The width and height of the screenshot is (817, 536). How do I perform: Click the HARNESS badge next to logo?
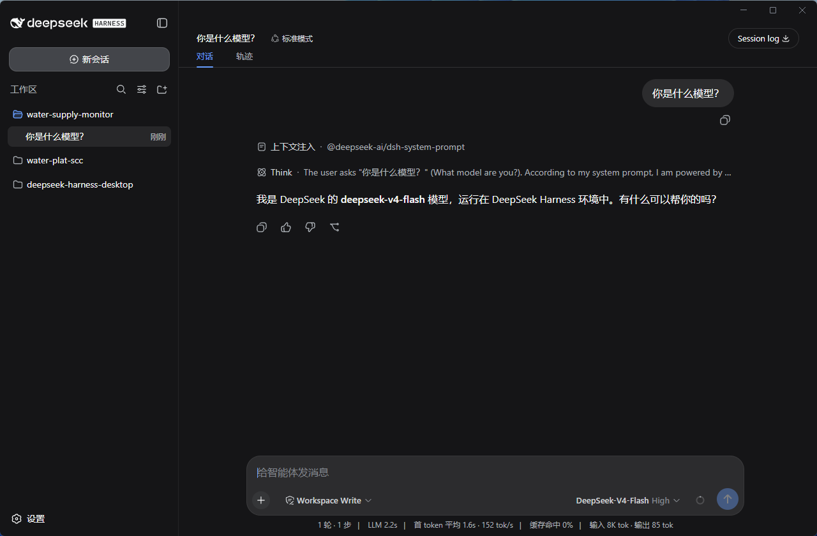point(109,24)
